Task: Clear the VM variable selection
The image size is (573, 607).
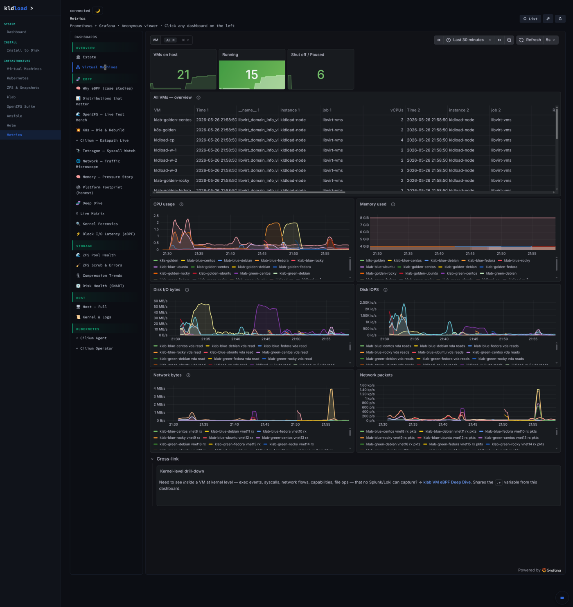Action: [183, 40]
